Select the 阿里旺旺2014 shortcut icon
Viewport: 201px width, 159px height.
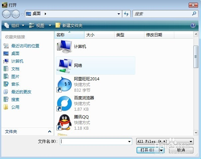[64, 84]
